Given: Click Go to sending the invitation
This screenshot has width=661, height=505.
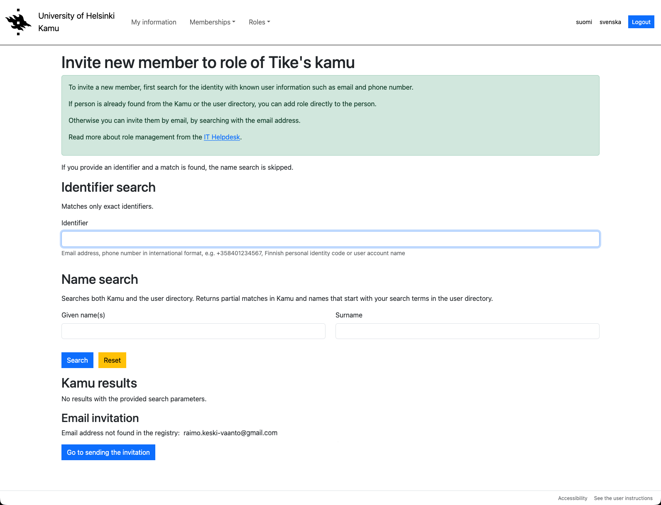Looking at the screenshot, I should pos(108,452).
